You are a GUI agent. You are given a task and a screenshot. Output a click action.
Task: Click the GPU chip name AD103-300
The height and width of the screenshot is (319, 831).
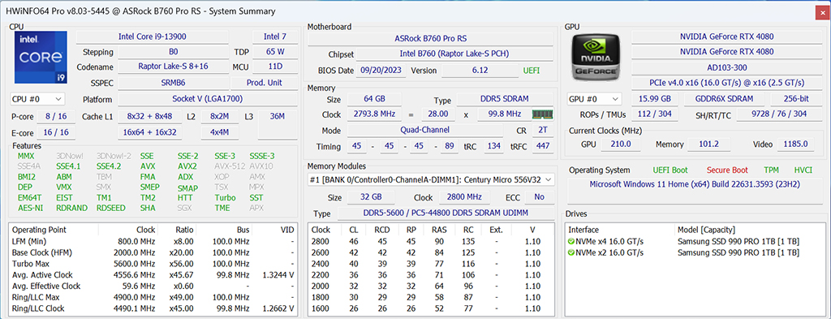coord(726,67)
